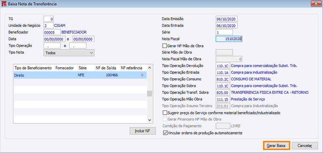Click the first Tipo Operação field

pyautogui.click(x=52, y=46)
